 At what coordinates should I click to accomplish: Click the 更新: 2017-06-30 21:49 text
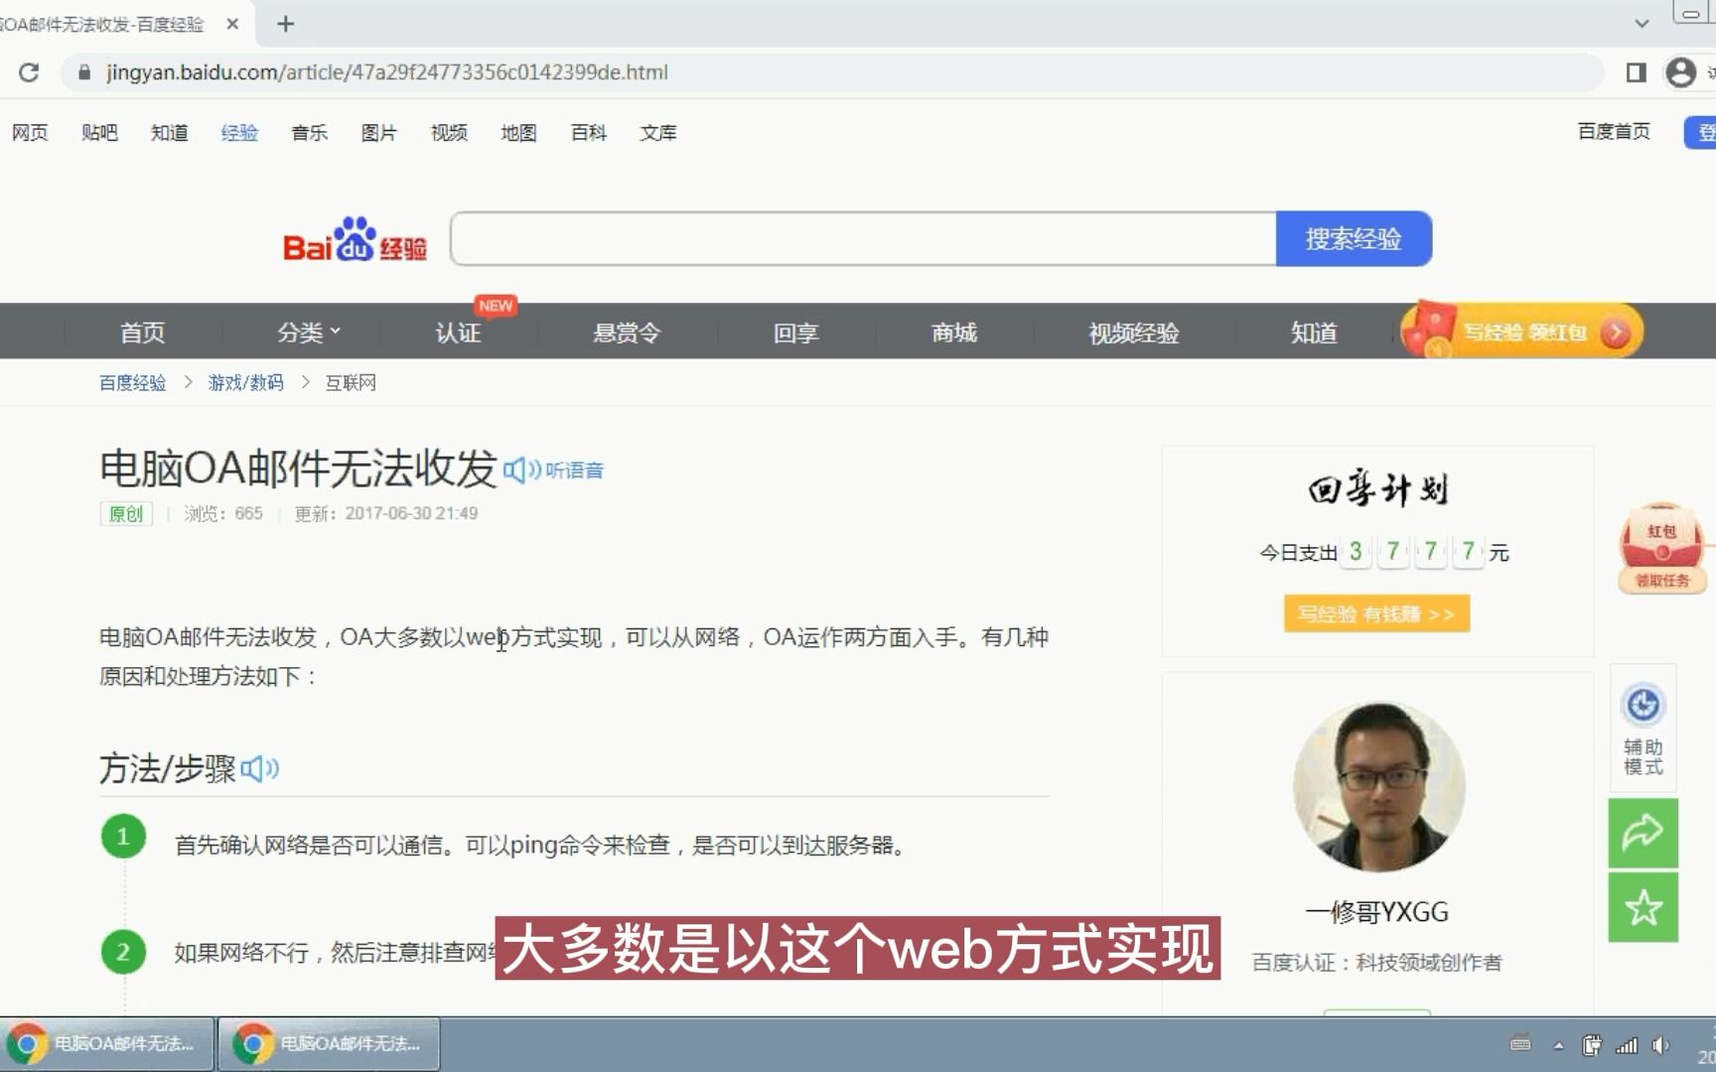pyautogui.click(x=386, y=514)
